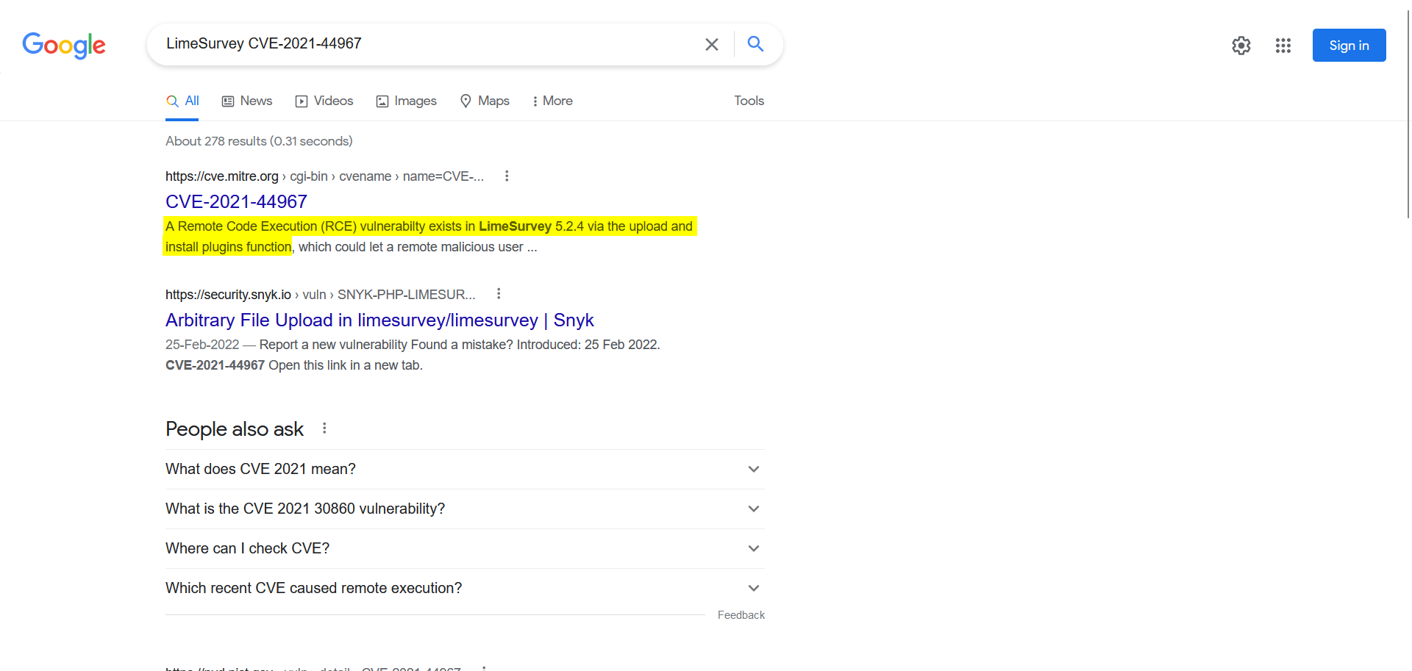Expand "What is the CVE 2021 30860 vulnerability?"
The image size is (1412, 671).
coord(753,509)
